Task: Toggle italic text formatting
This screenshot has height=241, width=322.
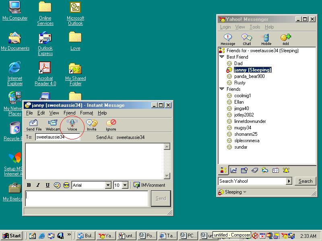Action: click(38, 185)
